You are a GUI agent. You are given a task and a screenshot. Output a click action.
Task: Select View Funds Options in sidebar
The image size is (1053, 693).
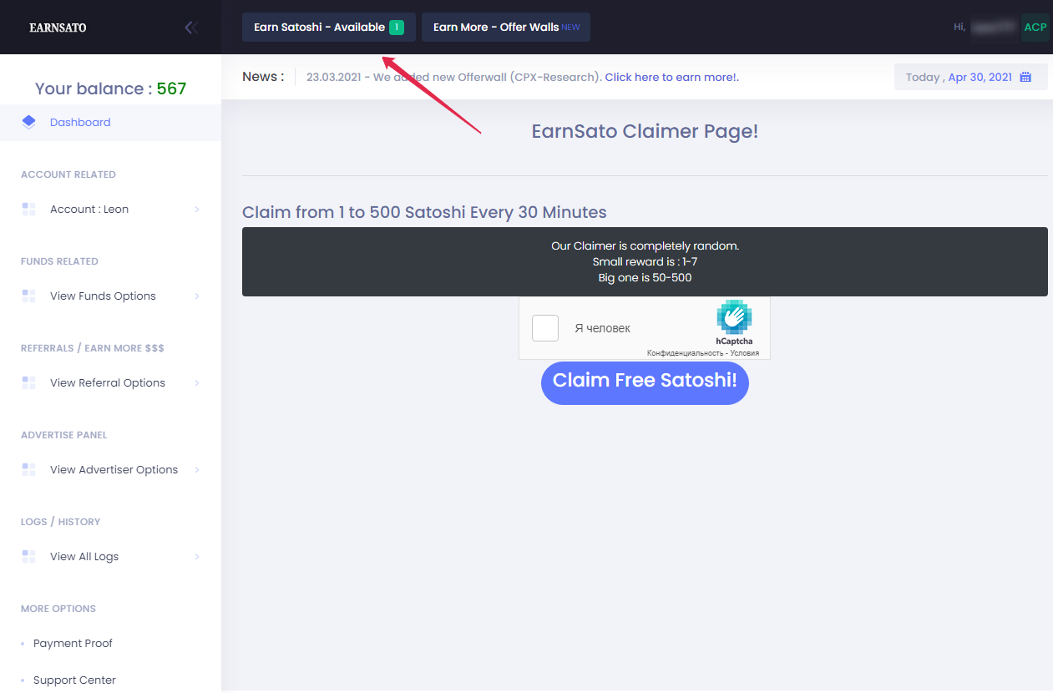coord(110,296)
